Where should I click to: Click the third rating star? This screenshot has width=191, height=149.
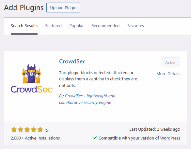[x=27, y=130]
